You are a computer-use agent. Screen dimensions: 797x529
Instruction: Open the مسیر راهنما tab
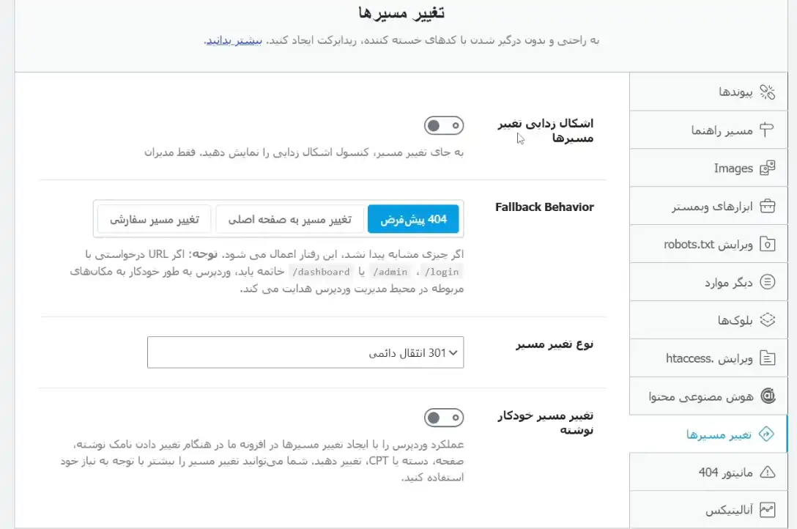coord(708,130)
